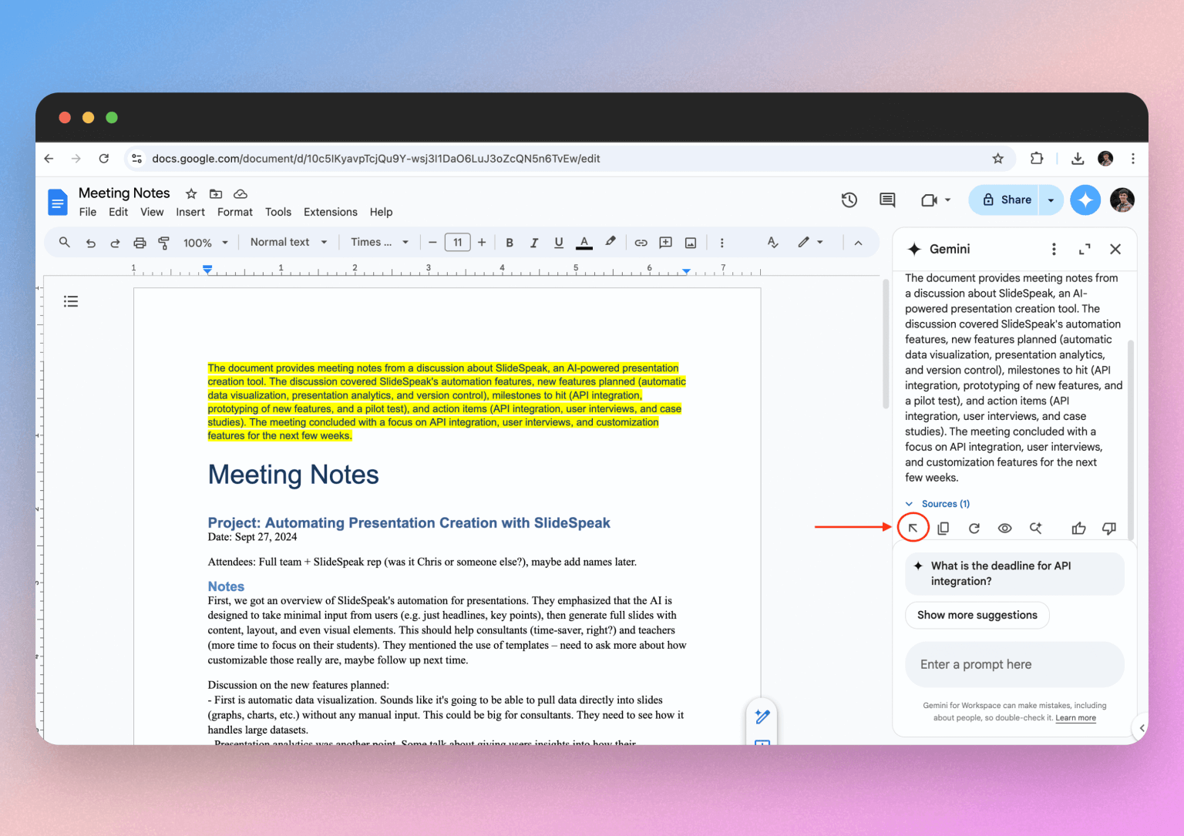Click the insert link icon

(x=641, y=242)
